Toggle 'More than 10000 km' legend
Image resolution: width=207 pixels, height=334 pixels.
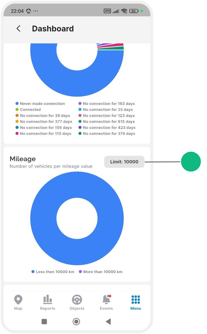(100, 272)
